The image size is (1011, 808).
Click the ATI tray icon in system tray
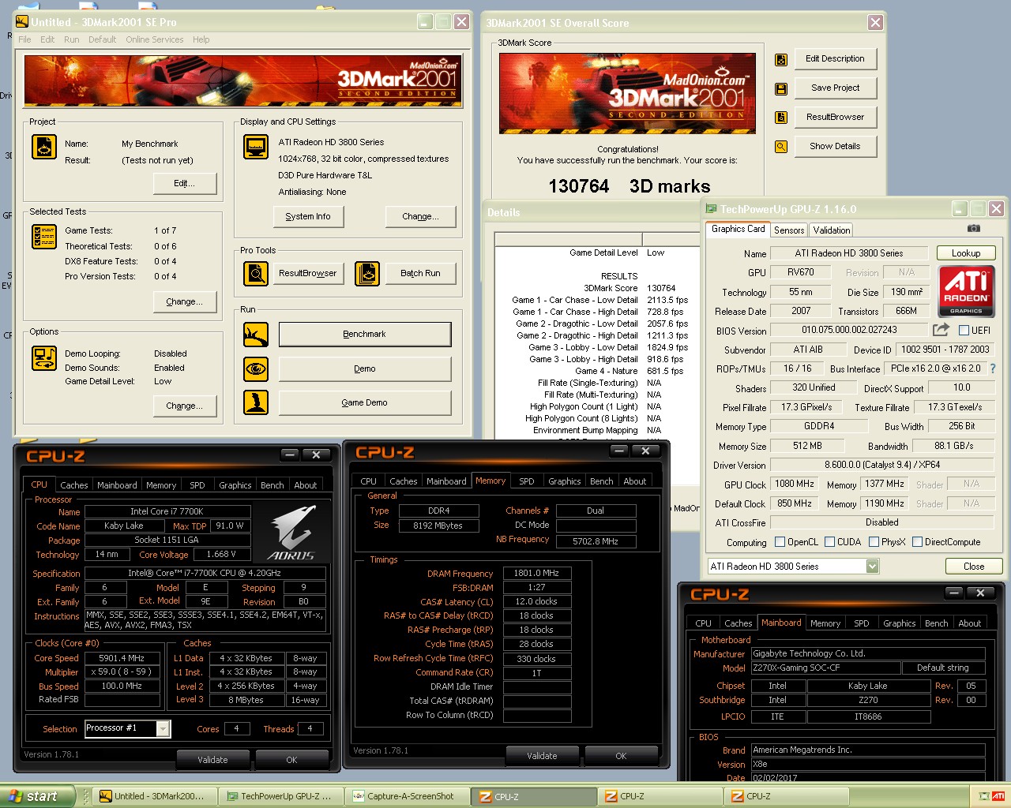[x=998, y=796]
